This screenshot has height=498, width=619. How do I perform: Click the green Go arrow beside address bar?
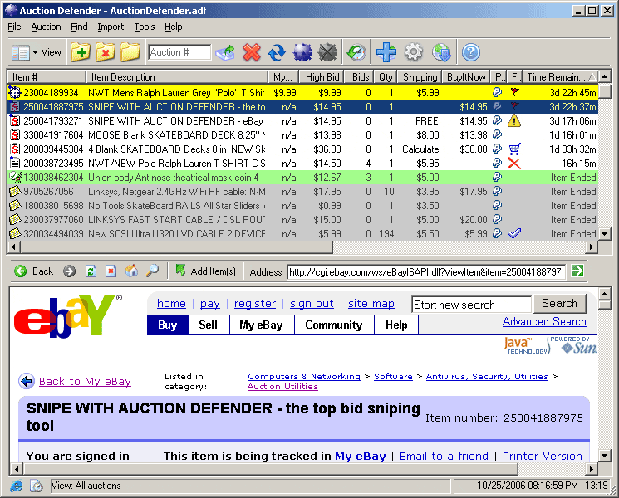[577, 271]
